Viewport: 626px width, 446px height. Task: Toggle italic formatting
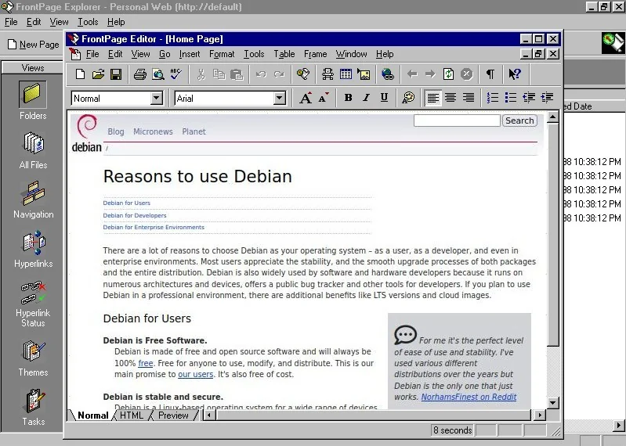(366, 98)
